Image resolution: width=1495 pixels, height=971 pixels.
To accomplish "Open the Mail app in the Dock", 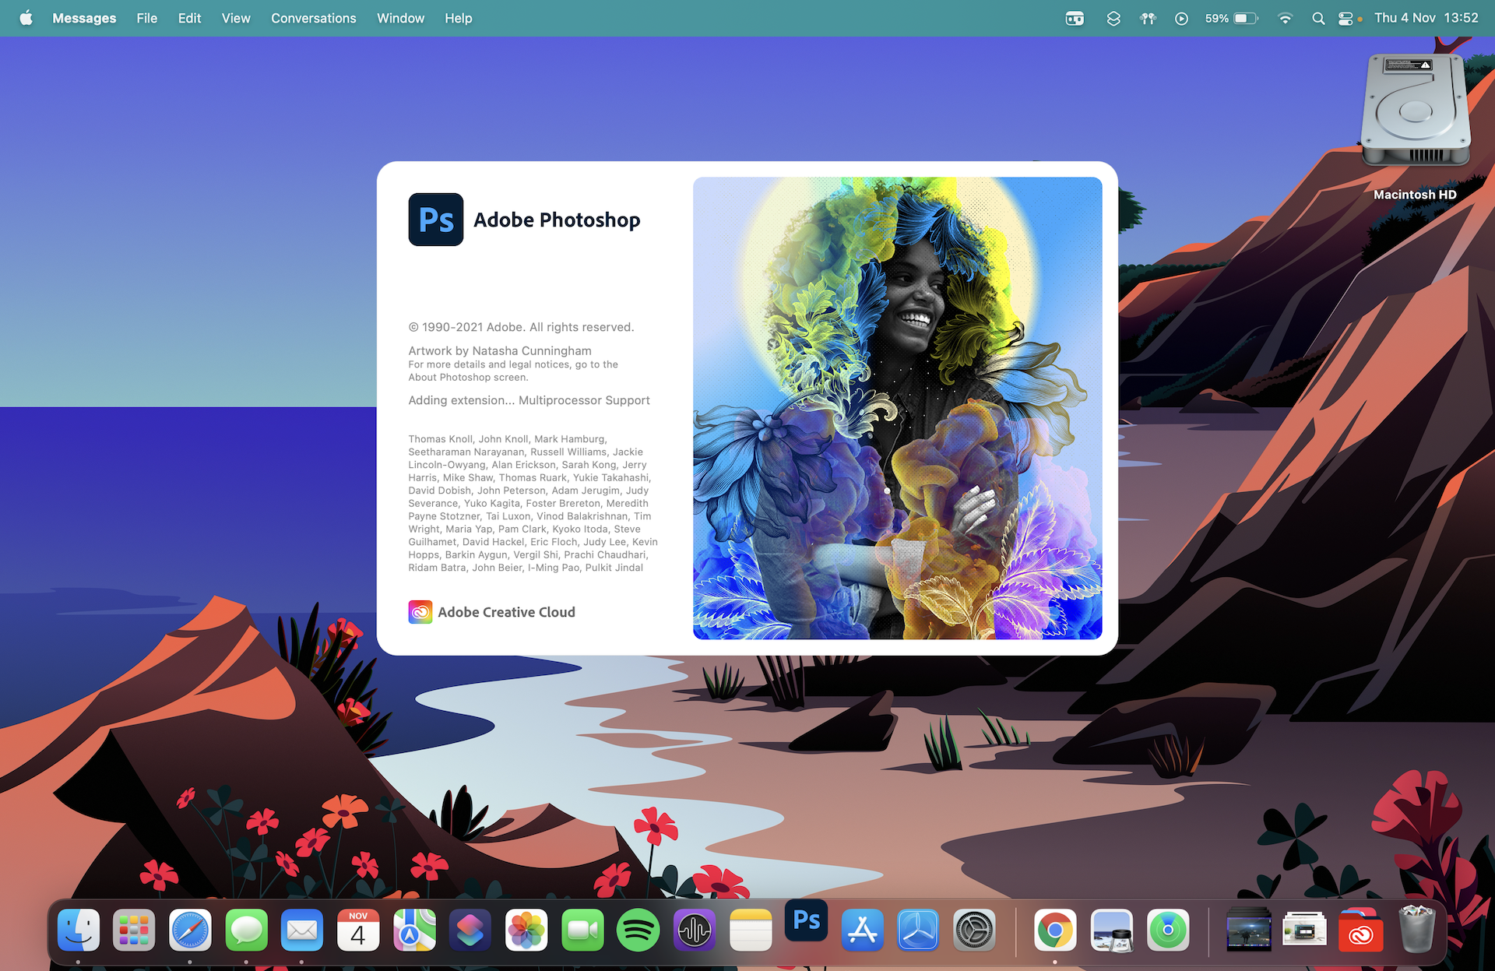I will [x=302, y=930].
